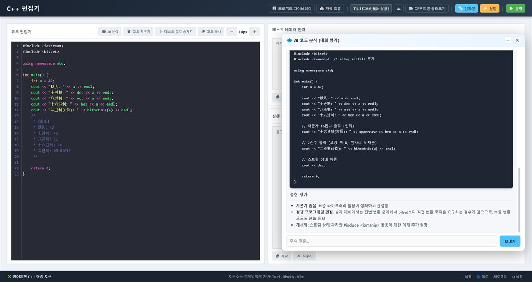The height and width of the screenshot is (282, 532).
Task: Decrease editor font size with minus
Action: click(x=231, y=32)
